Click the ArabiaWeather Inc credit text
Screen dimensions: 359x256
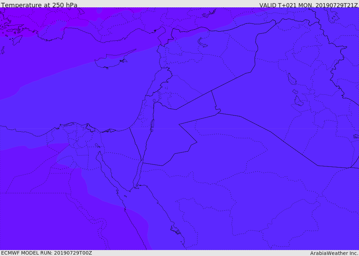(x=334, y=253)
